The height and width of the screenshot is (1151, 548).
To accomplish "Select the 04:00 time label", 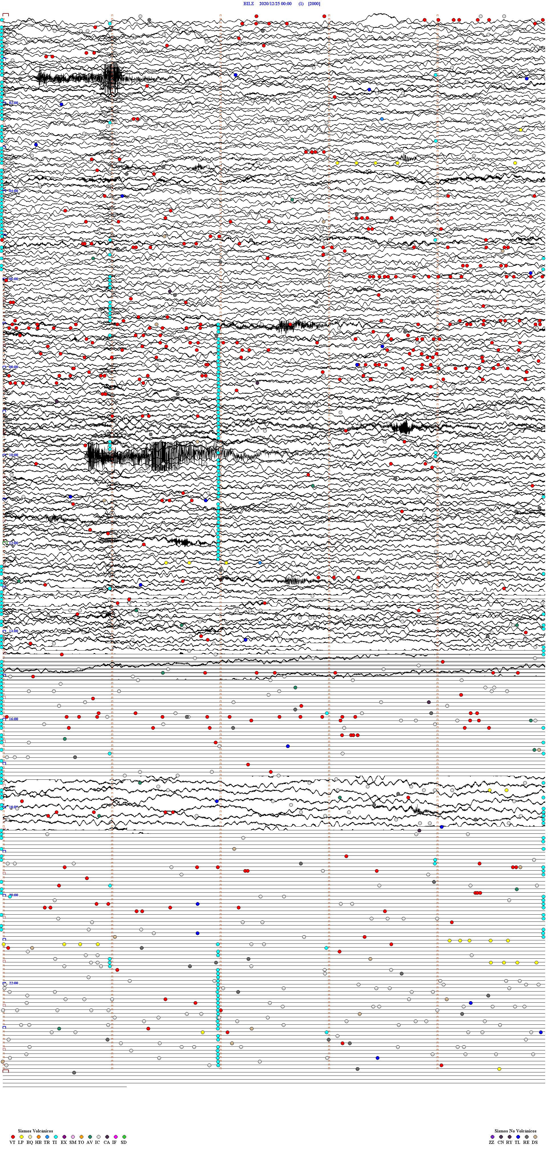I will click(x=14, y=191).
